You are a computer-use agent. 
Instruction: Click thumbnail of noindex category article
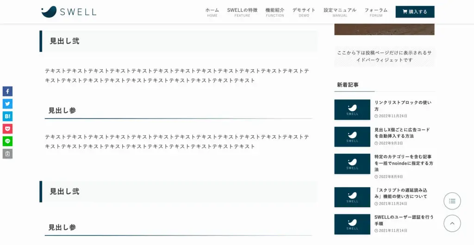click(x=352, y=164)
